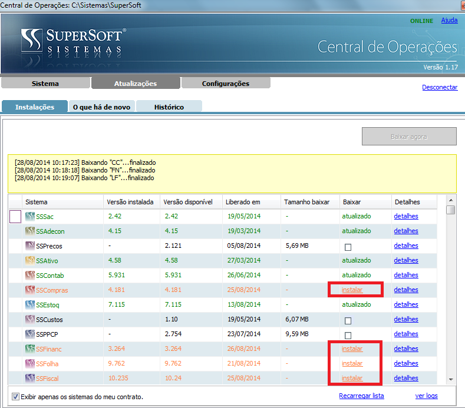Open detalhes for SSCustos
Viewport: 465px width, 408px height.
[x=406, y=319]
